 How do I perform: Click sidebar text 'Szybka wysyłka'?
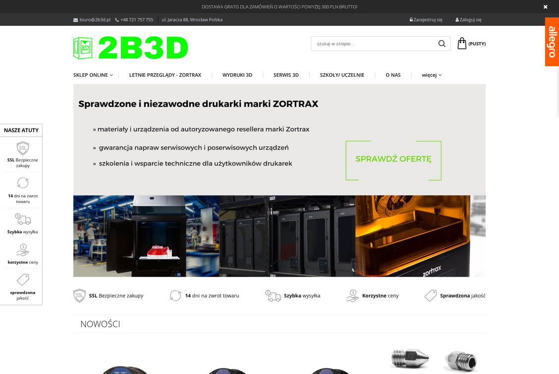point(22,232)
